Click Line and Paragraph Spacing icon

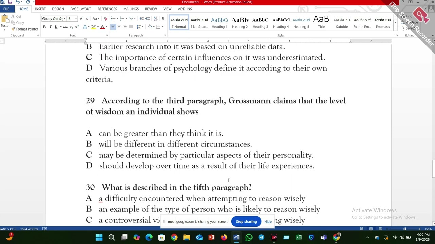(138, 27)
